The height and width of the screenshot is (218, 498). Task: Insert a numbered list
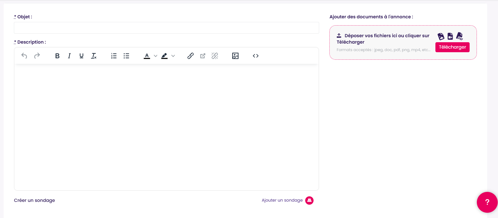[114, 56]
